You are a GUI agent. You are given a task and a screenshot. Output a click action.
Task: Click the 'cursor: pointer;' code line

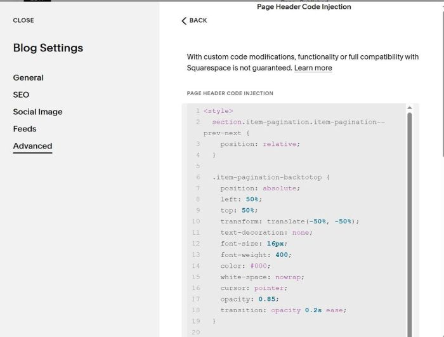[x=254, y=288]
